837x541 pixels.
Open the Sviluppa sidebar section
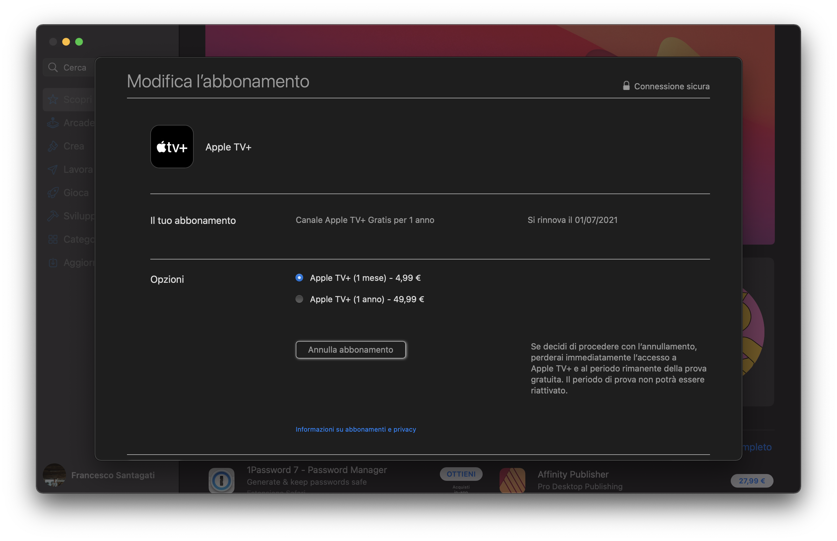pyautogui.click(x=69, y=216)
